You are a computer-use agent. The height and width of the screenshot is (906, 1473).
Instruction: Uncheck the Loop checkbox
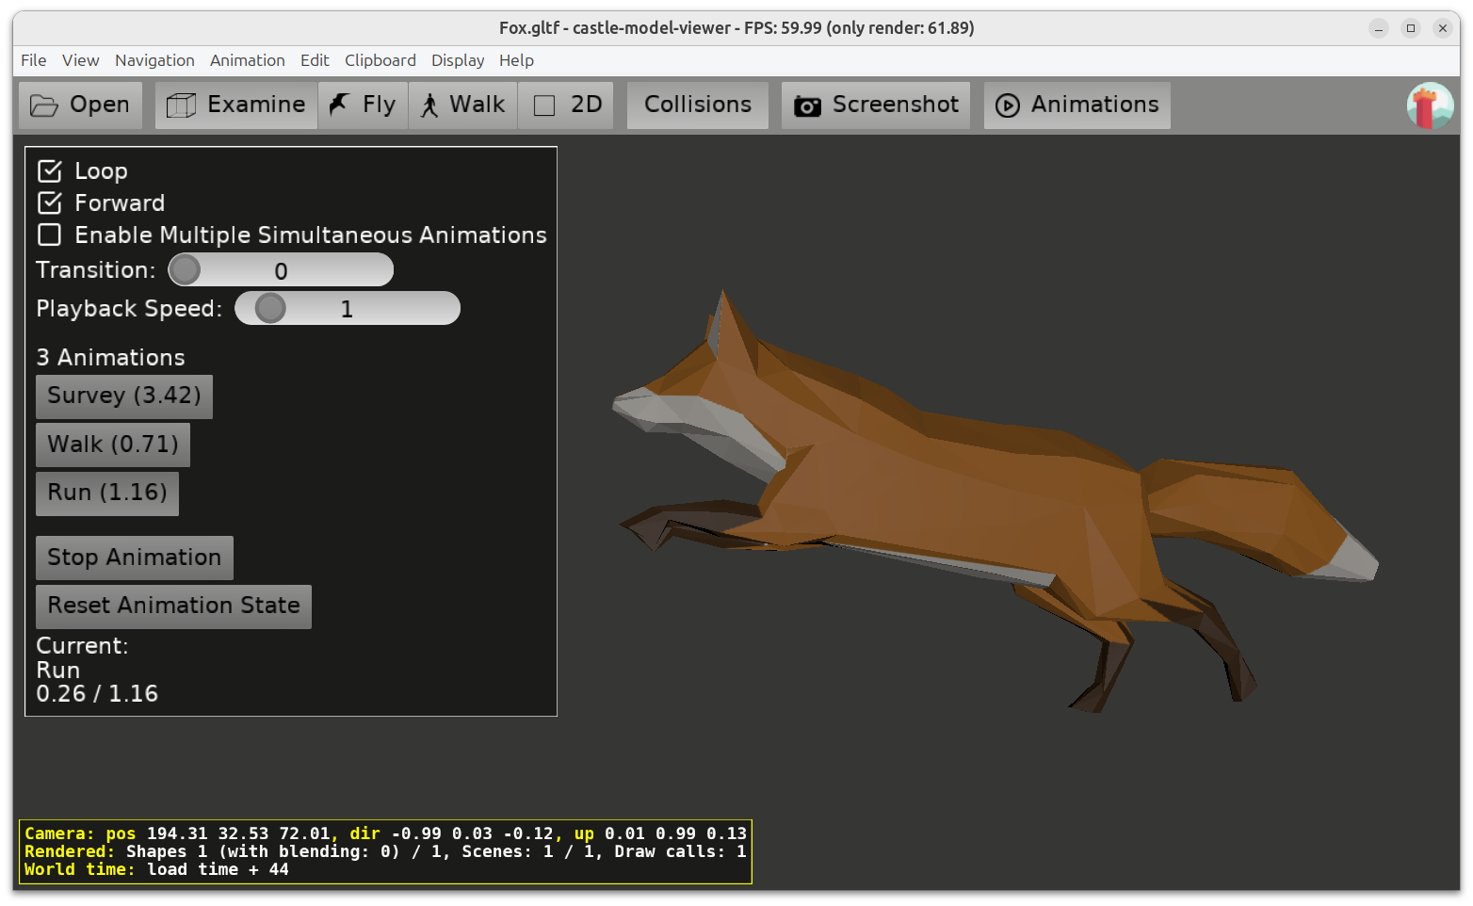[x=50, y=171]
